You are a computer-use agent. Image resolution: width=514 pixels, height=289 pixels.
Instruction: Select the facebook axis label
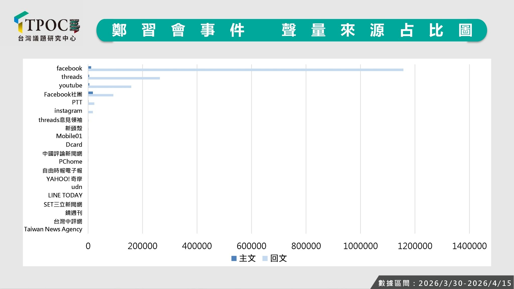tap(69, 68)
